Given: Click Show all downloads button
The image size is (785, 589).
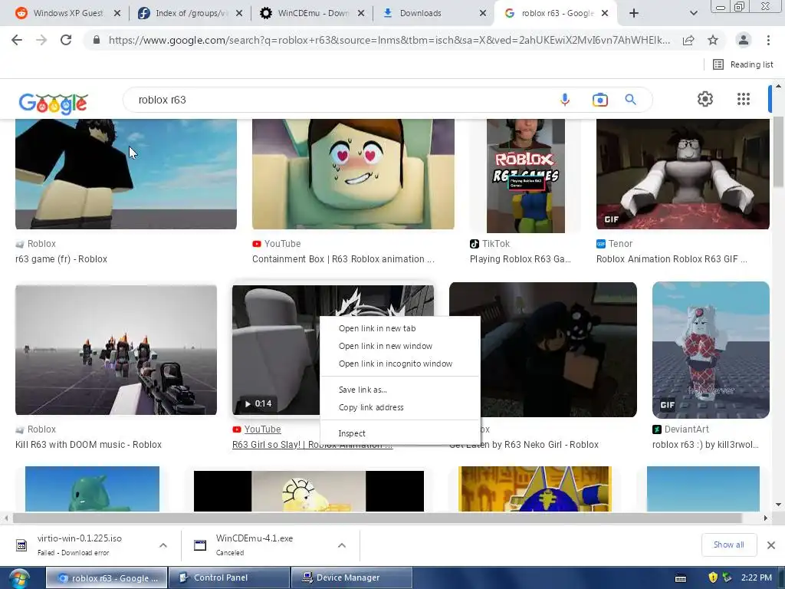Looking at the screenshot, I should [x=728, y=545].
